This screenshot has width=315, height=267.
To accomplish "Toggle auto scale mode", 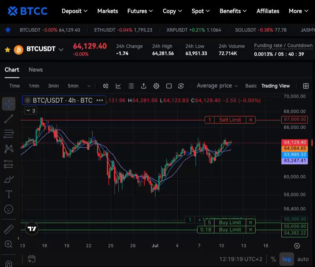I will point(303,259).
